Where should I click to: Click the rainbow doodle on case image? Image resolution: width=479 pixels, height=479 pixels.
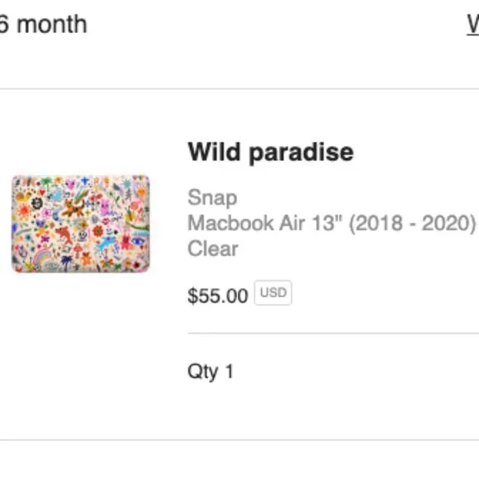click(x=42, y=258)
